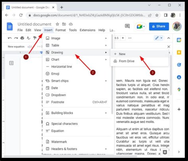Choose From Drive drawing option
188x161 pixels.
[x=139, y=61]
